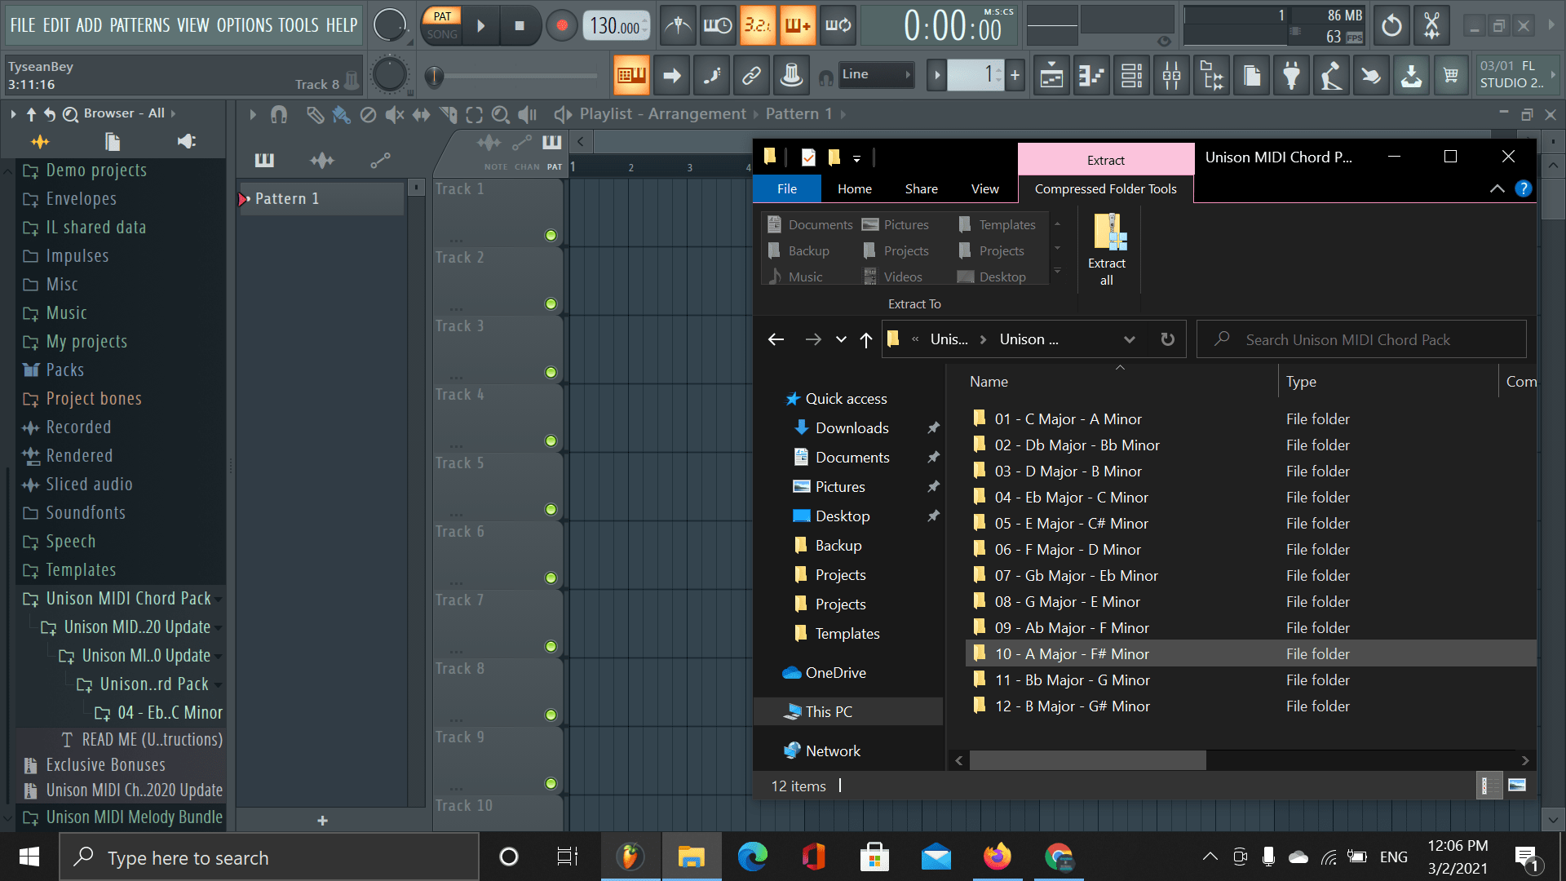Activate the Mute tool in the Playlist
The image size is (1566, 881).
pos(395,114)
